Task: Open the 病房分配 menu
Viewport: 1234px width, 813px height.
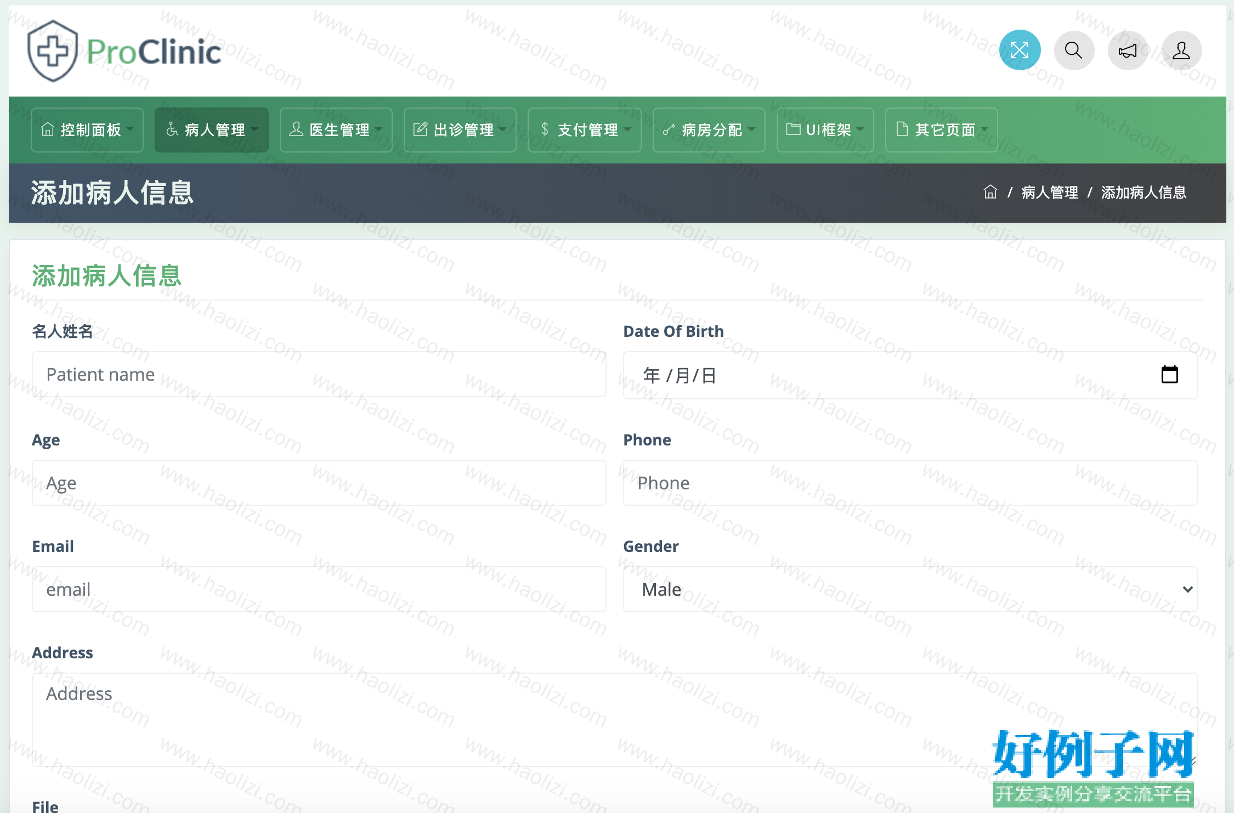Action: 709,130
